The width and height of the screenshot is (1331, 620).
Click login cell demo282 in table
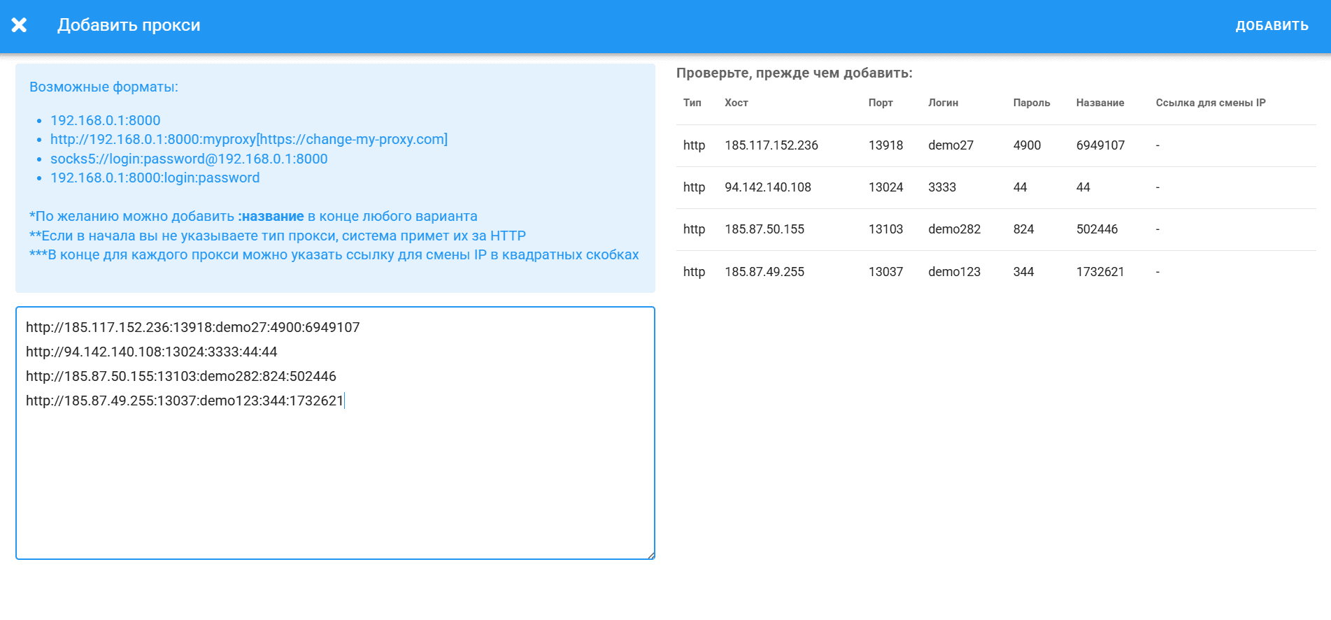tap(954, 229)
